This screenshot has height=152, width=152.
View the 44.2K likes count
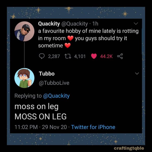(x=106, y=56)
